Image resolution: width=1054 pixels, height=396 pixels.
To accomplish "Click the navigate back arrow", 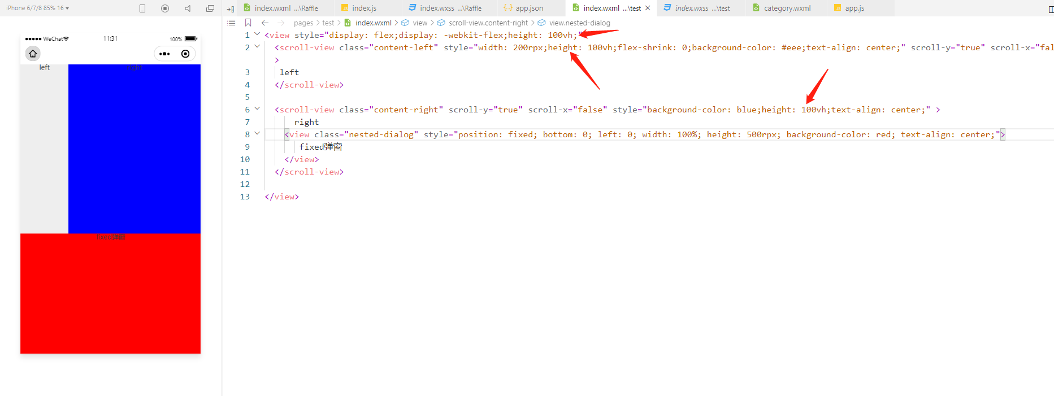I will point(265,23).
